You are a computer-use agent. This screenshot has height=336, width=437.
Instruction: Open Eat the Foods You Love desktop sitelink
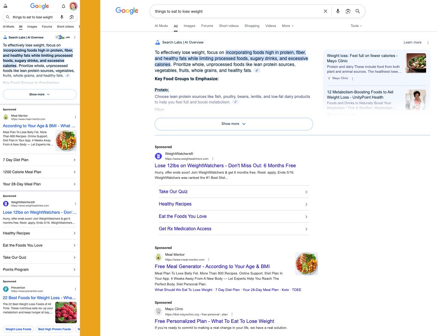coord(234,216)
